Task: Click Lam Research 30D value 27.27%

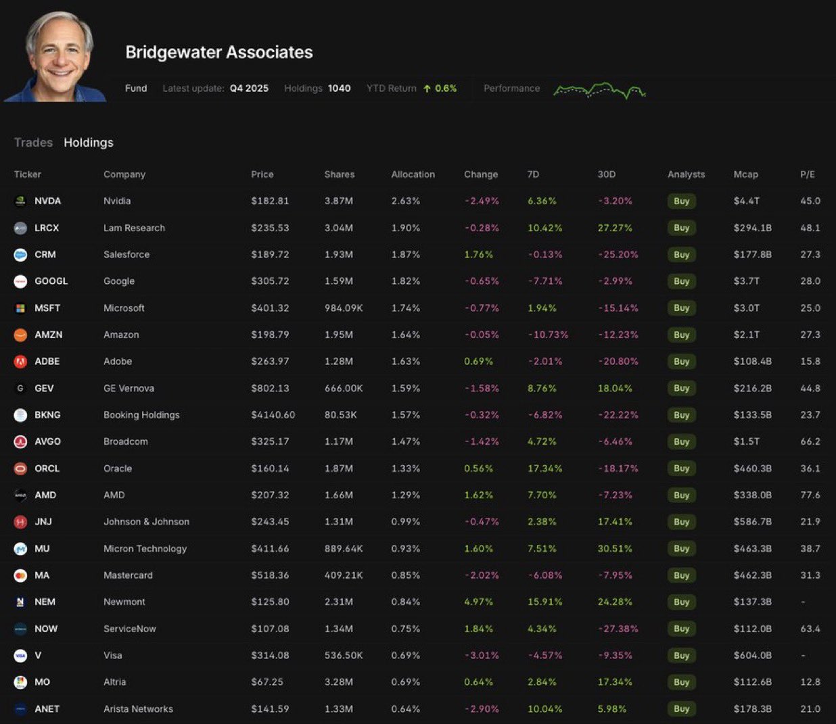Action: click(615, 228)
